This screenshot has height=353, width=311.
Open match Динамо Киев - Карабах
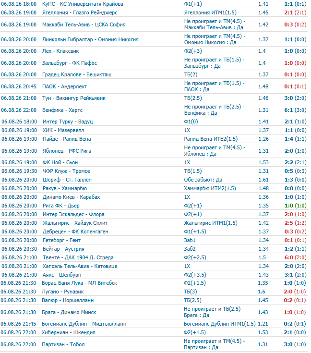point(71,197)
